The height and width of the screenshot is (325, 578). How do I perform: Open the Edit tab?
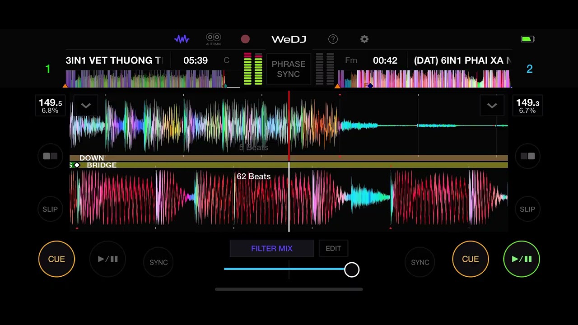(x=333, y=248)
